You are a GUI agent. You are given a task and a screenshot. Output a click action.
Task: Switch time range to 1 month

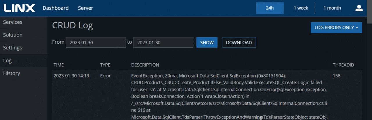[x=332, y=8]
